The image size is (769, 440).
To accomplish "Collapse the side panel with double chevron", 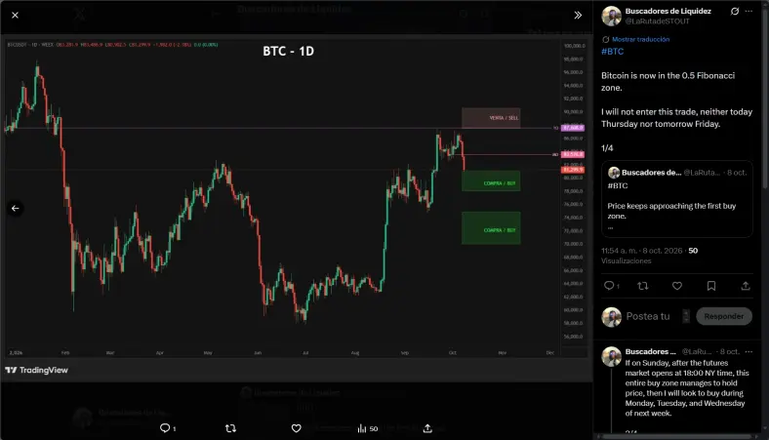I will coord(578,16).
